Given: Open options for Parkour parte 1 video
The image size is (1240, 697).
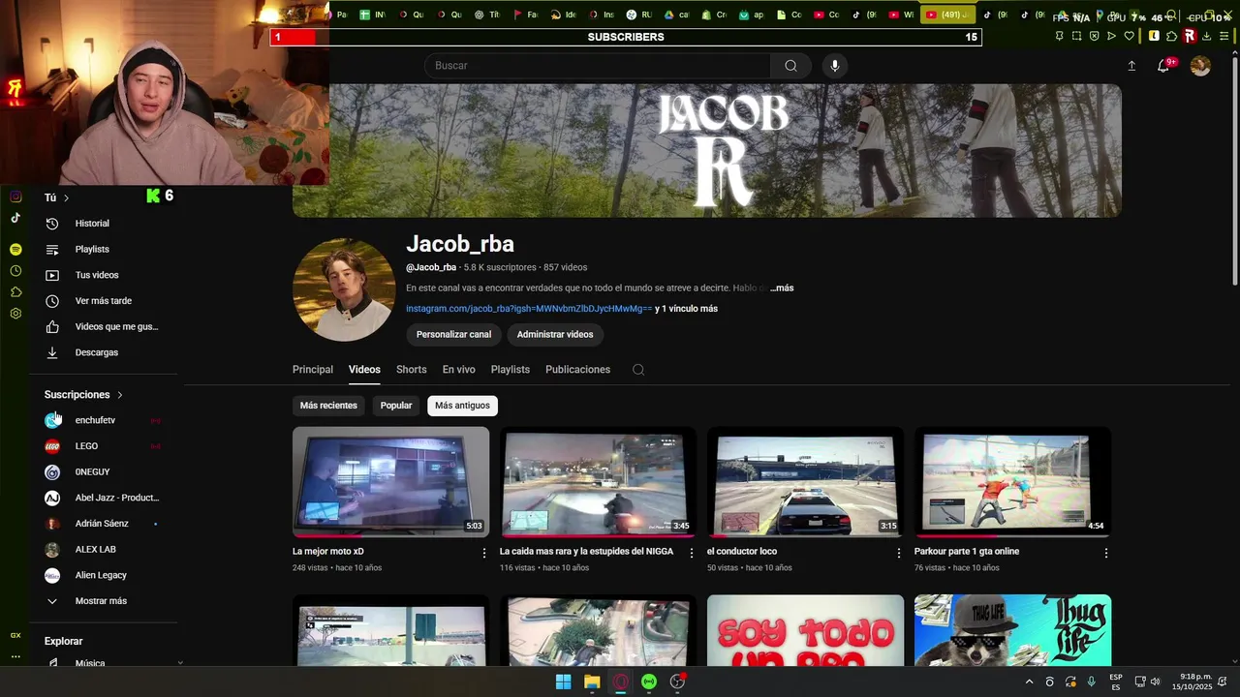Looking at the screenshot, I should pyautogui.click(x=1106, y=553).
